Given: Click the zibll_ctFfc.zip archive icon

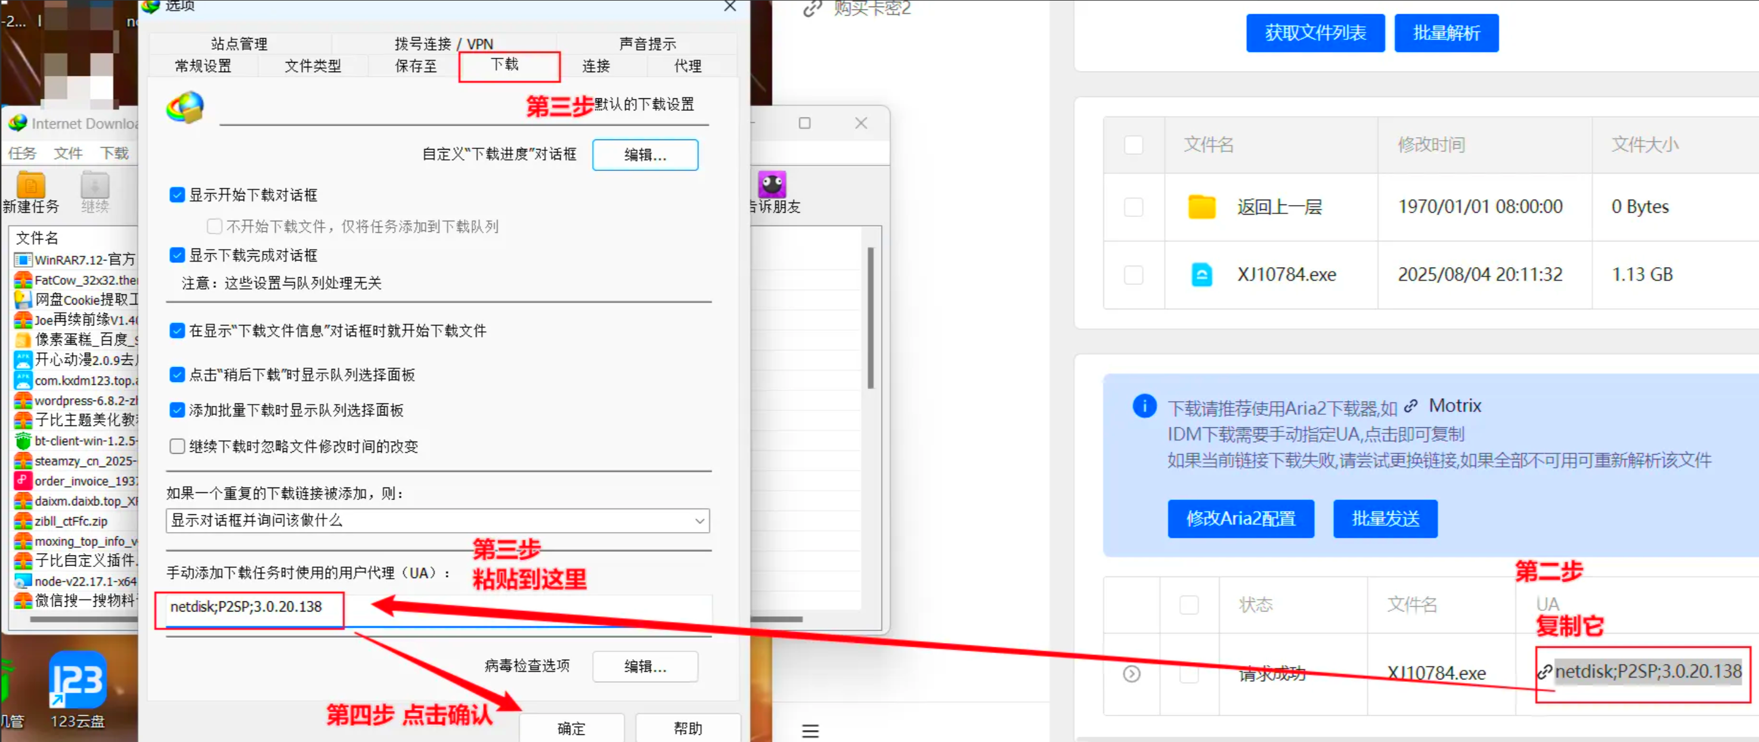Looking at the screenshot, I should [x=23, y=521].
